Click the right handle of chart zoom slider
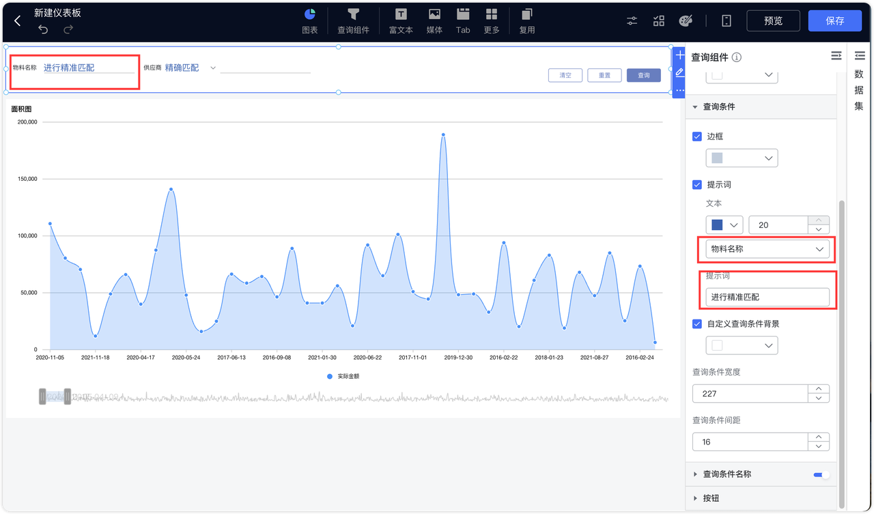 [68, 397]
